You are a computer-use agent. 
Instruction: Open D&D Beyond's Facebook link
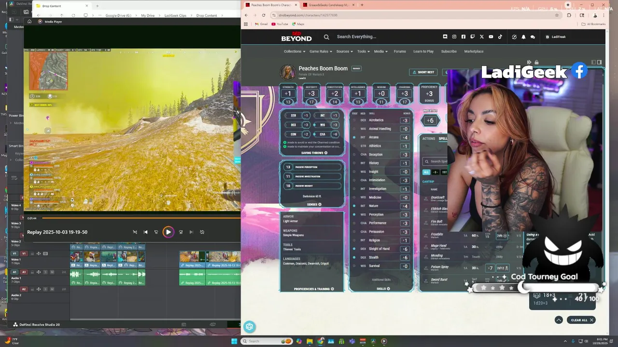(463, 37)
